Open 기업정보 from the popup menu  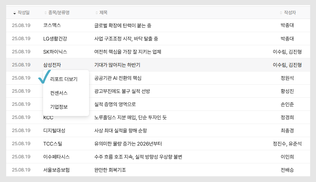(59, 107)
